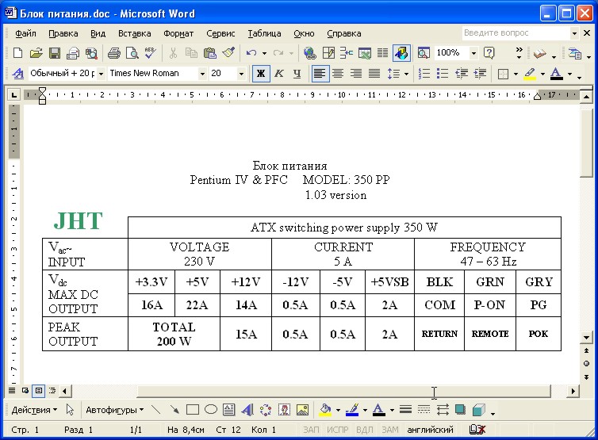This screenshot has width=598, height=440.
Task: Expand the line spacing dropdown arrow
Action: tap(407, 74)
